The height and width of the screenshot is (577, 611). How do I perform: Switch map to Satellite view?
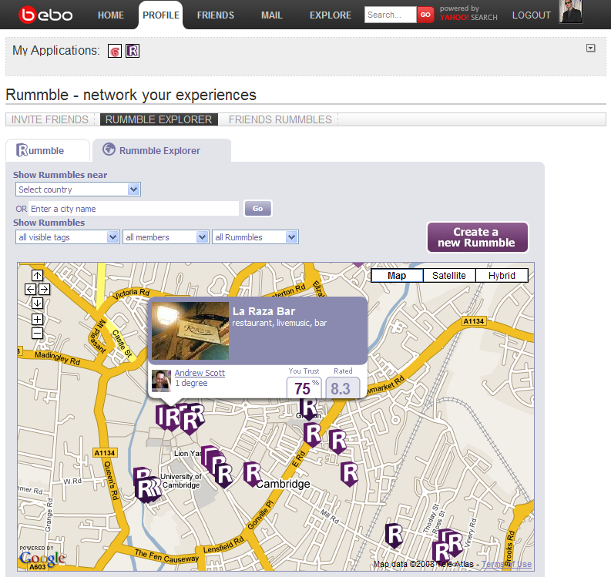tap(449, 276)
